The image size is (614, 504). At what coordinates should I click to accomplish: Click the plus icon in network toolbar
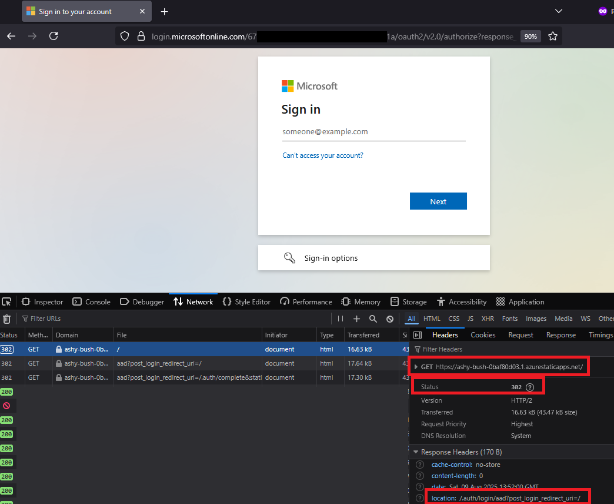click(x=356, y=319)
